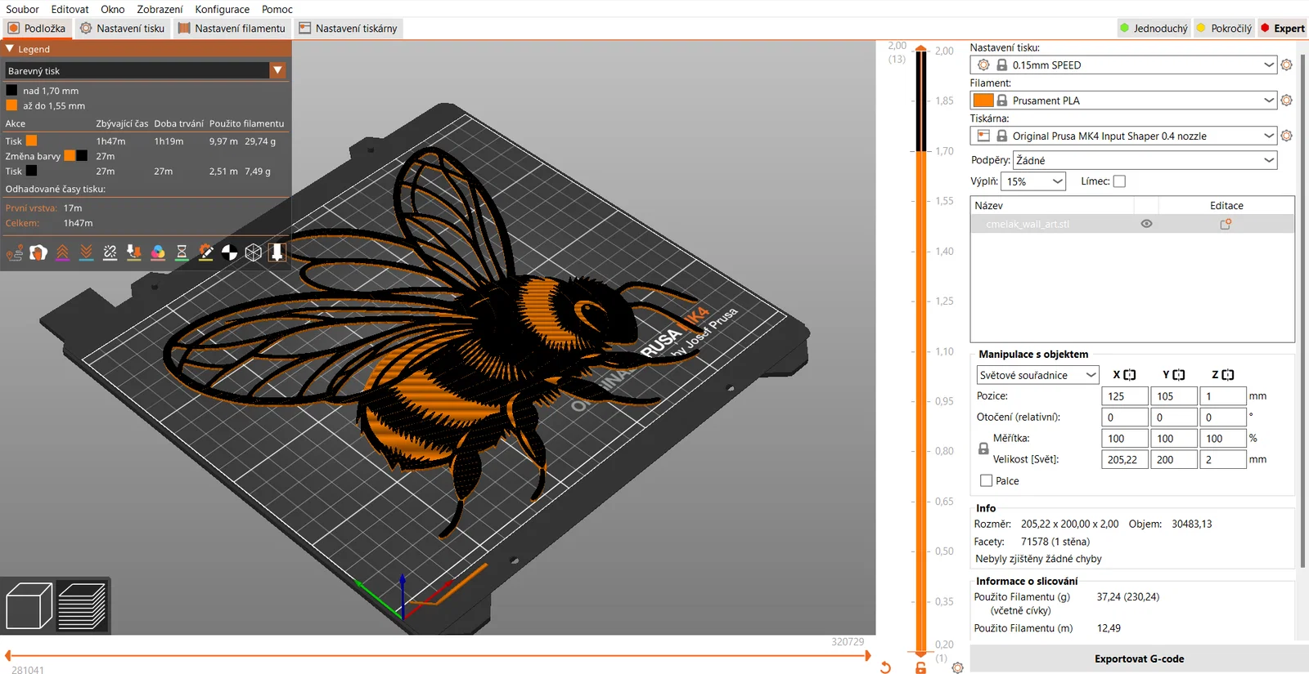Enable the Límec (brim) checkbox
Image resolution: width=1309 pixels, height=674 pixels.
(1119, 181)
